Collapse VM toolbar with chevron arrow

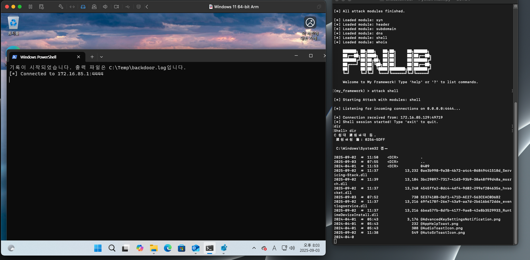pos(147,7)
